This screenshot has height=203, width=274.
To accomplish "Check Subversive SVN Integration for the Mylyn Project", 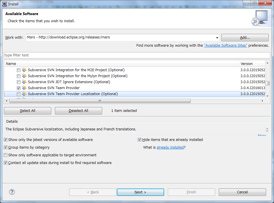I will click(18, 76).
